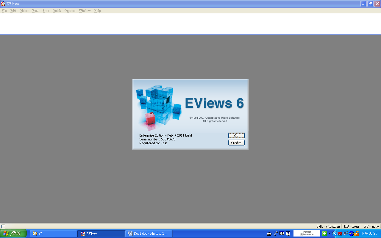The width and height of the screenshot is (381, 238).
Task: Close the EViews window
Action: 377,4
